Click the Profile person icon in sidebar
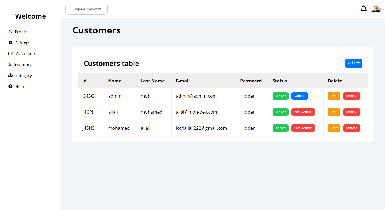The height and width of the screenshot is (210, 385). [x=10, y=32]
